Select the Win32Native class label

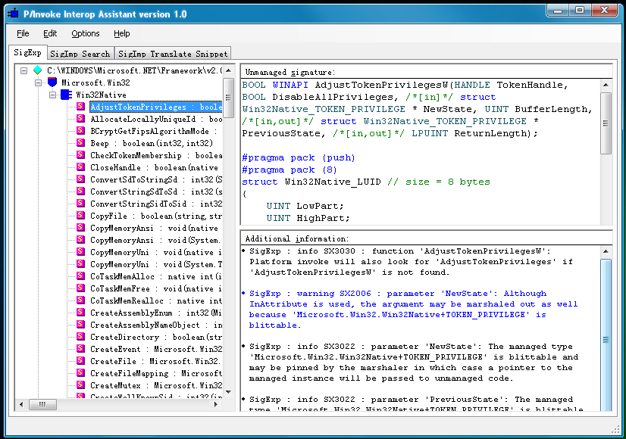point(101,95)
